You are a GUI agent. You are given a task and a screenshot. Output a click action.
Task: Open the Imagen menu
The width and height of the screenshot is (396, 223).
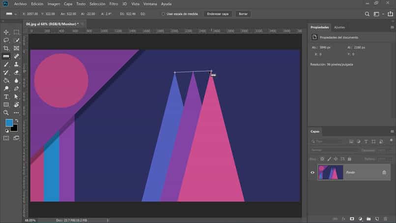coord(54,4)
